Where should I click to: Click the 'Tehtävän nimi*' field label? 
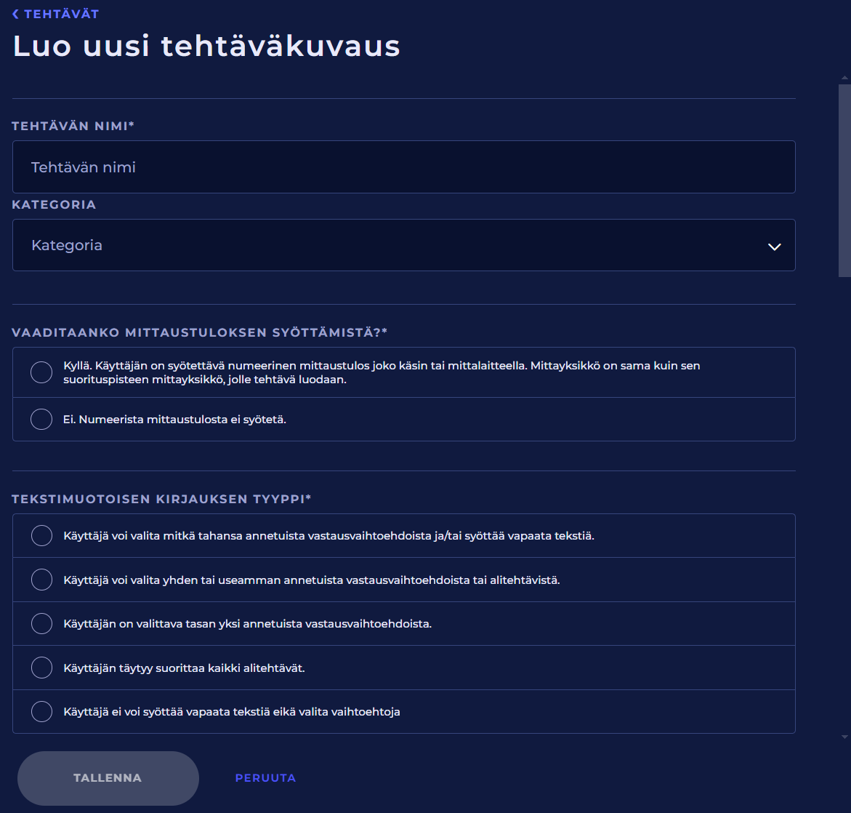[73, 127]
